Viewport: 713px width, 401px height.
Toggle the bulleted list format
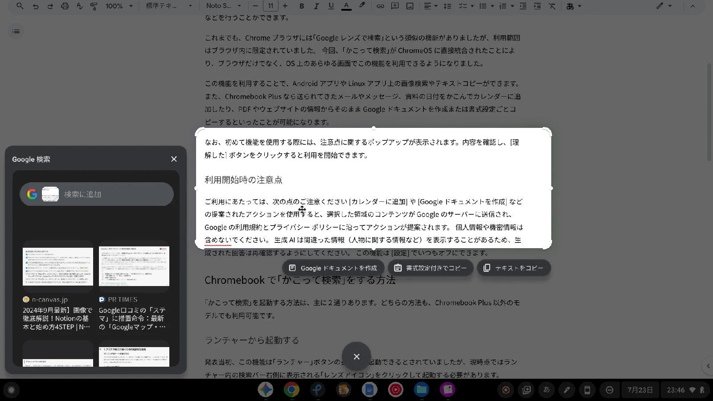(x=483, y=6)
